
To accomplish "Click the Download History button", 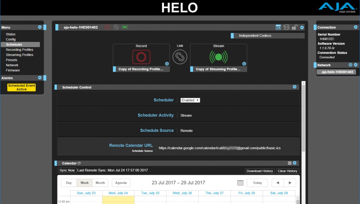I will tap(260, 171).
